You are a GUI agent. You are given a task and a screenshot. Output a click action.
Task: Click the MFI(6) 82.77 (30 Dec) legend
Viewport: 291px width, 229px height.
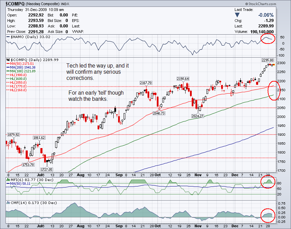point(32,180)
